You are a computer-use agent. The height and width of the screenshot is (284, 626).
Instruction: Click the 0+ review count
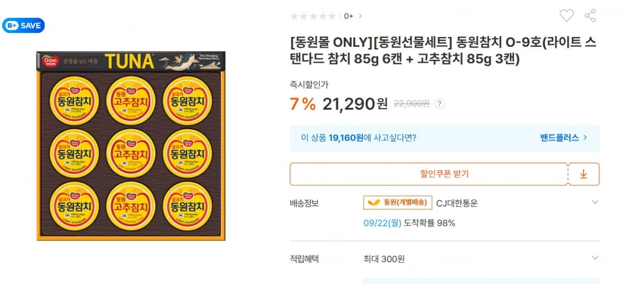click(348, 16)
